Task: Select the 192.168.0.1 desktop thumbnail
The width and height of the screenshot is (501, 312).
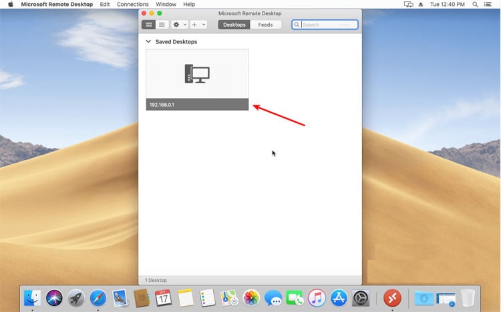Action: (197, 74)
